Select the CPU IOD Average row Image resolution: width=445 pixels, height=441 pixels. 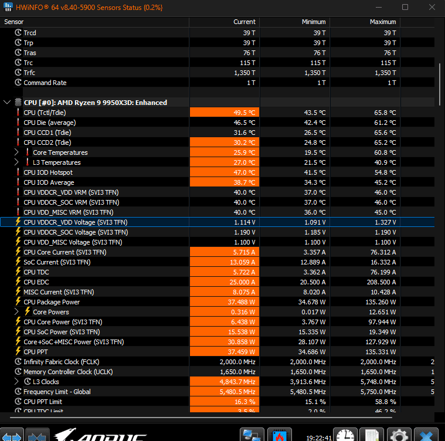tap(218, 182)
